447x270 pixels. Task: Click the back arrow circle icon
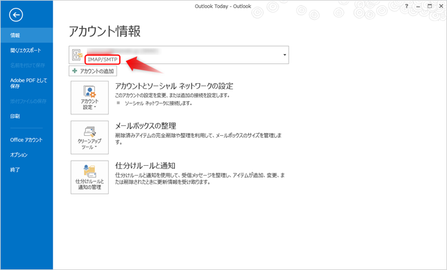pyautogui.click(x=16, y=15)
